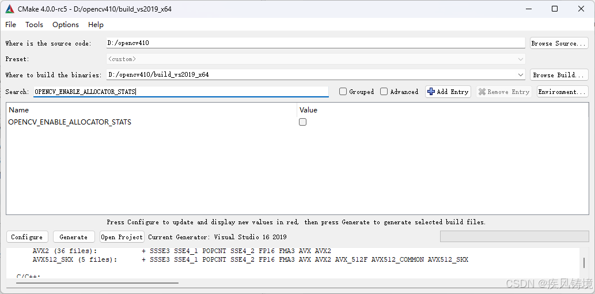Expand the Preset dropdown arrow

pos(521,59)
